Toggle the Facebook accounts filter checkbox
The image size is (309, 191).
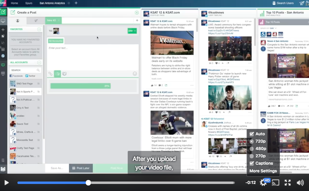[11, 76]
